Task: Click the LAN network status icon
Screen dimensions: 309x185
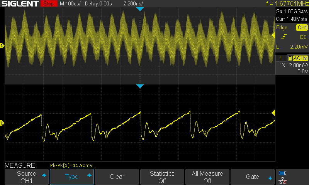Action: pyautogui.click(x=283, y=180)
